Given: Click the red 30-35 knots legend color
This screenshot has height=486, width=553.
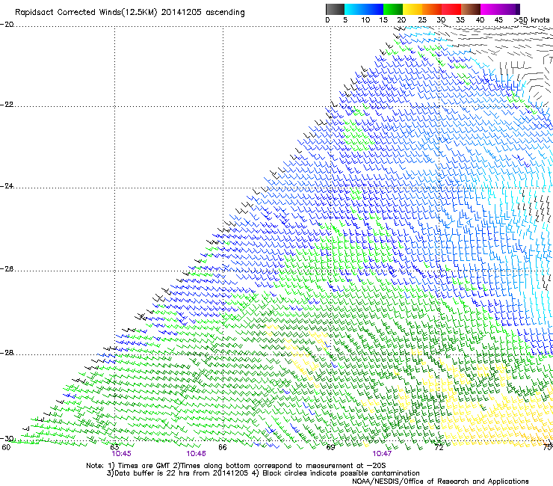Looking at the screenshot, I should 451,9.
